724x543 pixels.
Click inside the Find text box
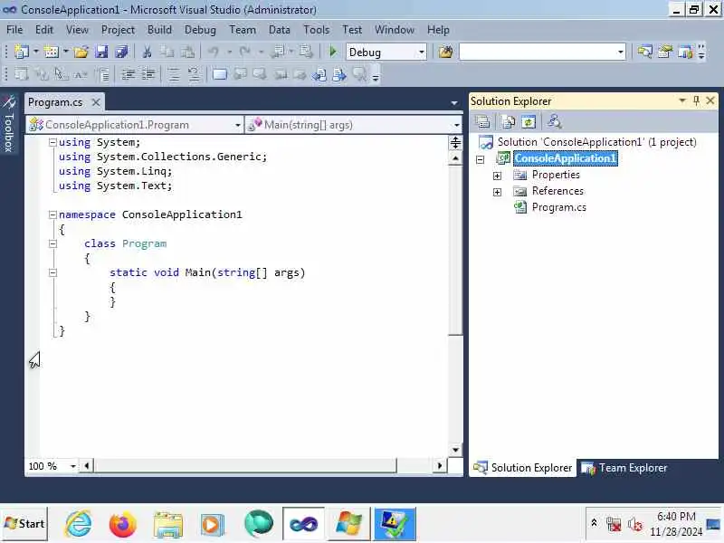(537, 52)
